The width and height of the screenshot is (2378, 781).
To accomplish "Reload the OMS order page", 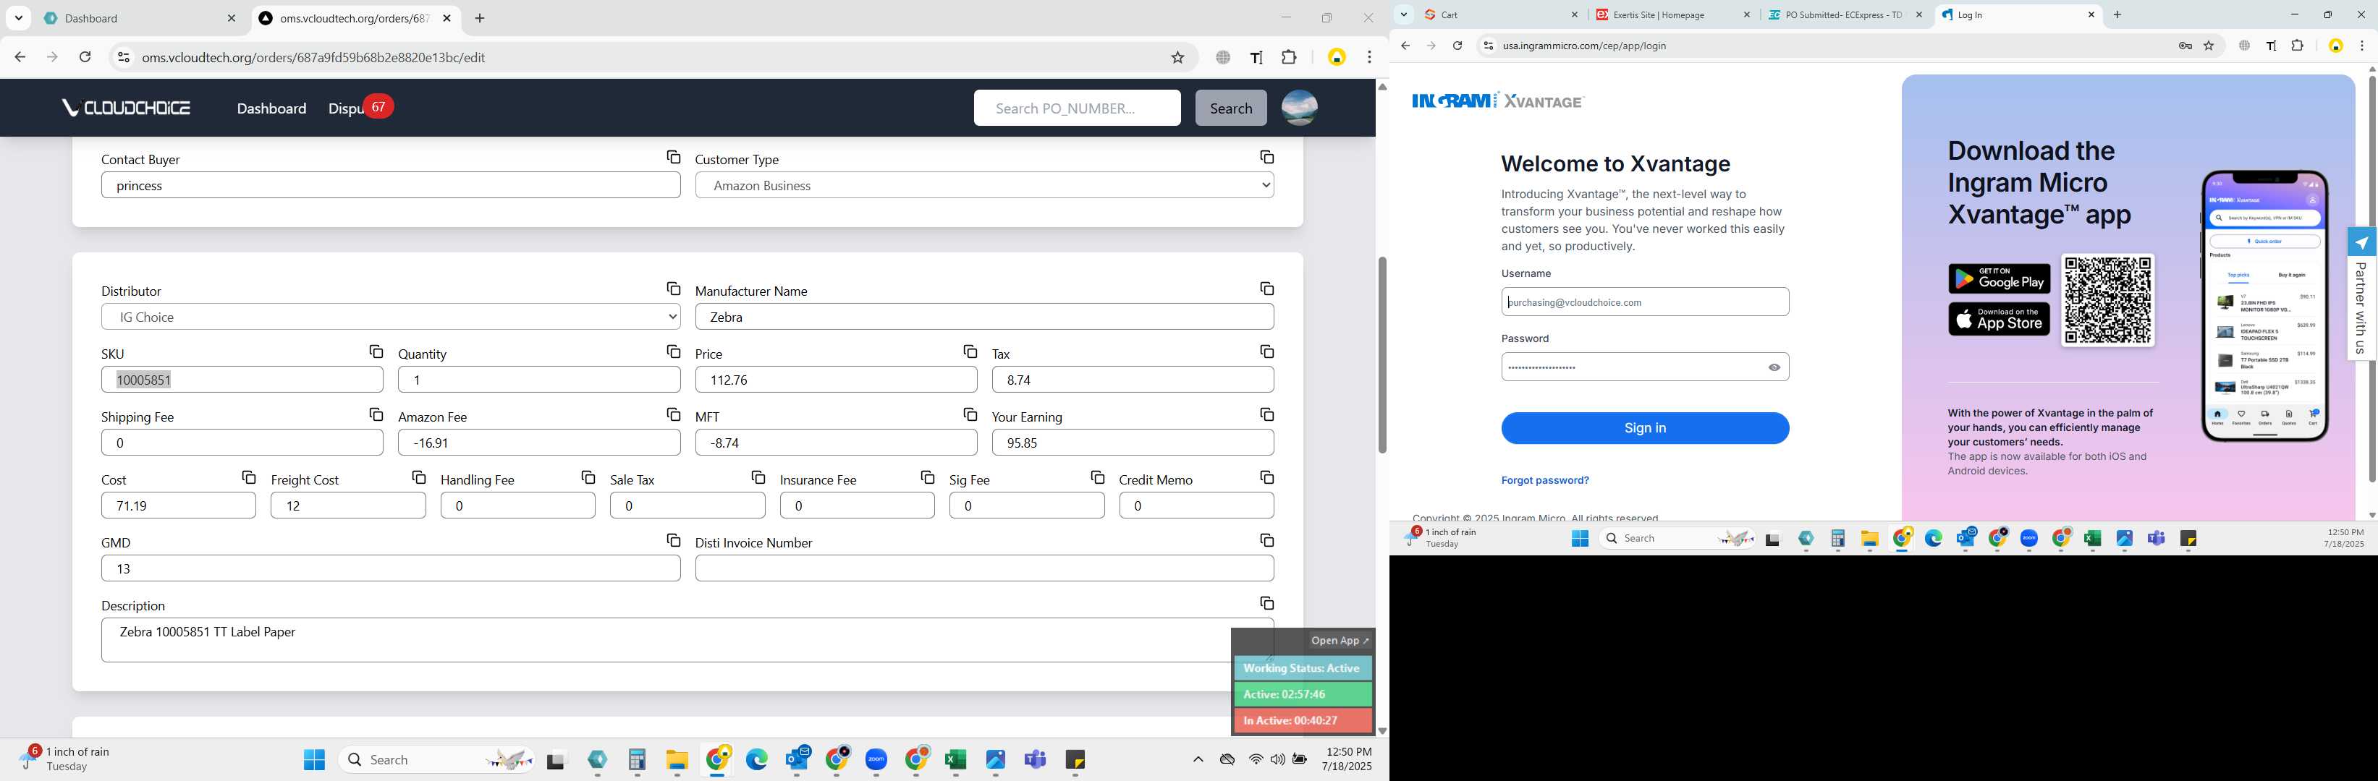I will [x=85, y=57].
